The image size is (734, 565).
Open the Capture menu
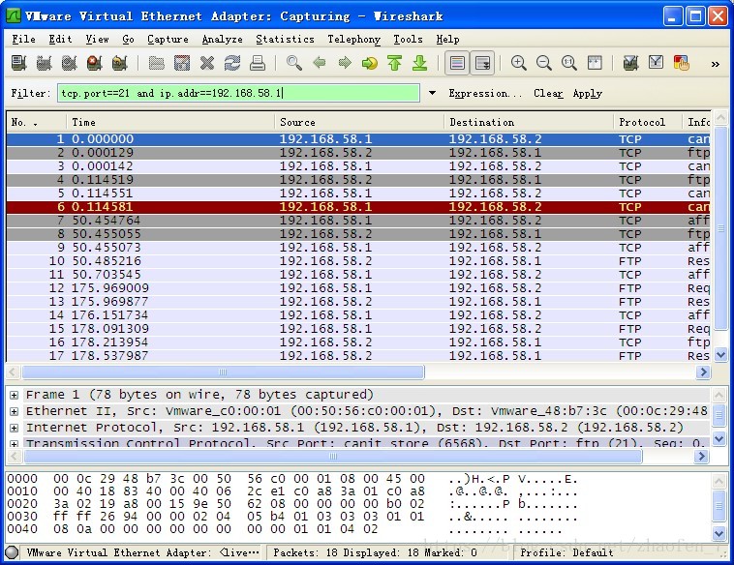coord(168,40)
